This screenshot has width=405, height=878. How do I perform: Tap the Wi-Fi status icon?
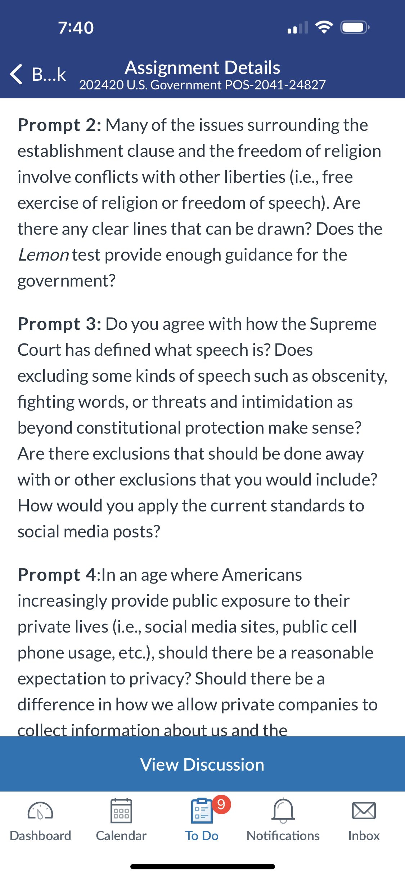324,27
